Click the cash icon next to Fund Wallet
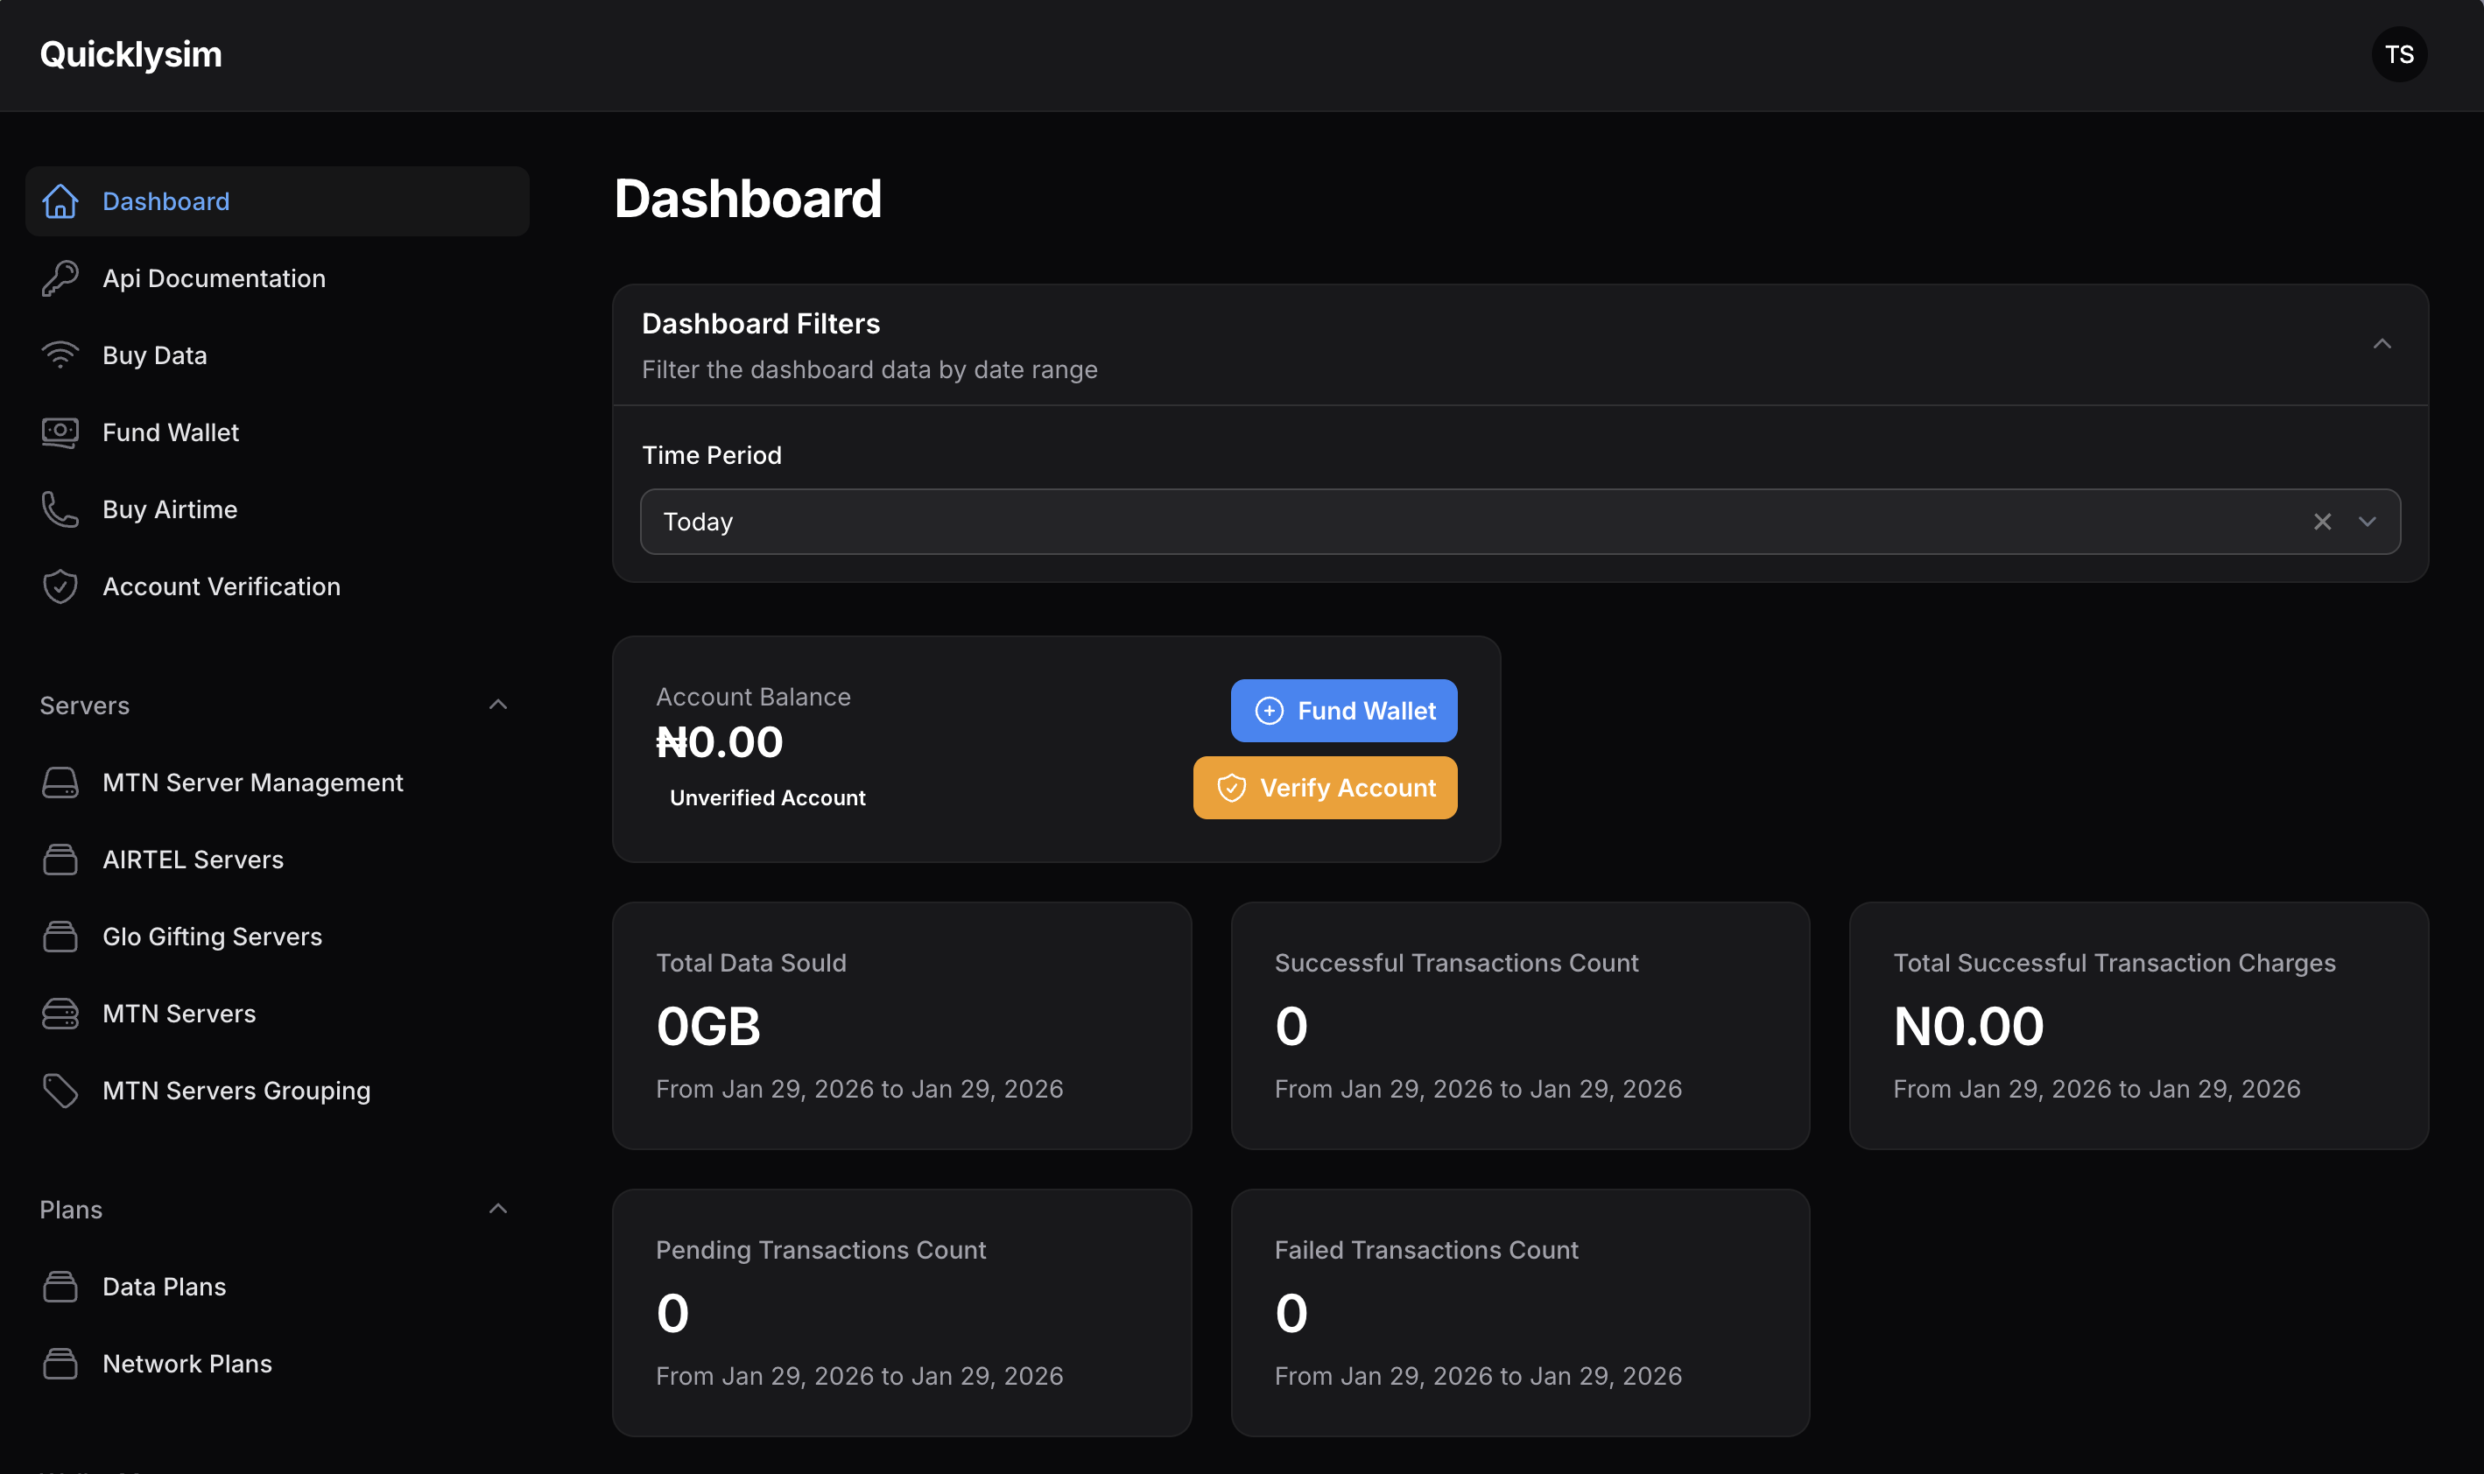The image size is (2484, 1474). click(60, 432)
